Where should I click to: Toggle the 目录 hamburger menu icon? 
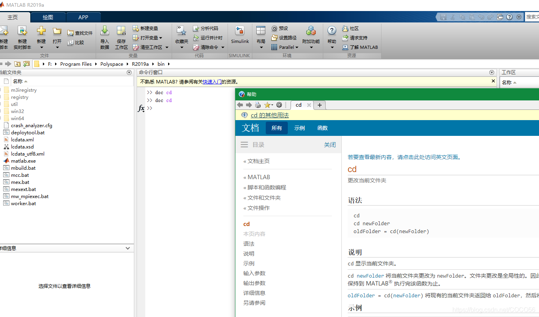pos(244,145)
